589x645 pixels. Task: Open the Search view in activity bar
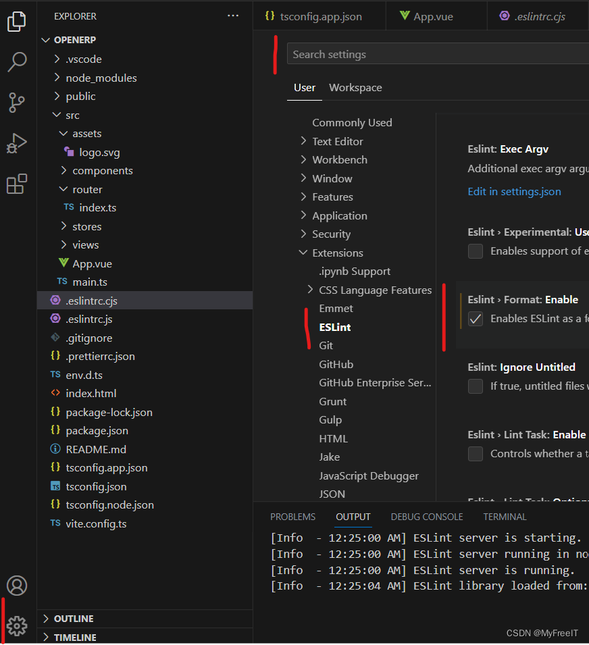pyautogui.click(x=17, y=62)
